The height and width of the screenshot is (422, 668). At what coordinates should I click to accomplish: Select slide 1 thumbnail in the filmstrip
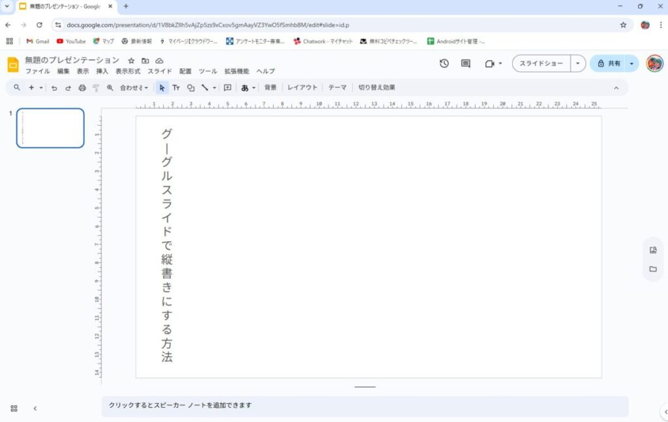[50, 128]
